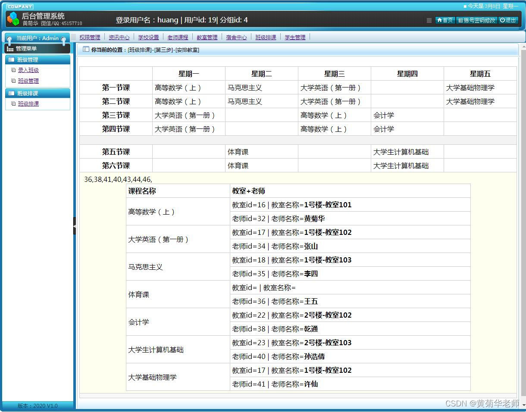Click 大学生计算机基础 in the 第六节课 row

coord(401,166)
